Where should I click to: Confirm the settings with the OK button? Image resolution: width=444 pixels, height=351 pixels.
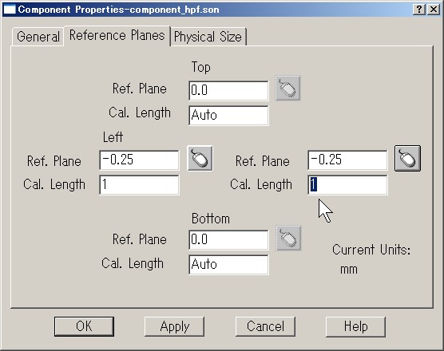[x=84, y=326]
